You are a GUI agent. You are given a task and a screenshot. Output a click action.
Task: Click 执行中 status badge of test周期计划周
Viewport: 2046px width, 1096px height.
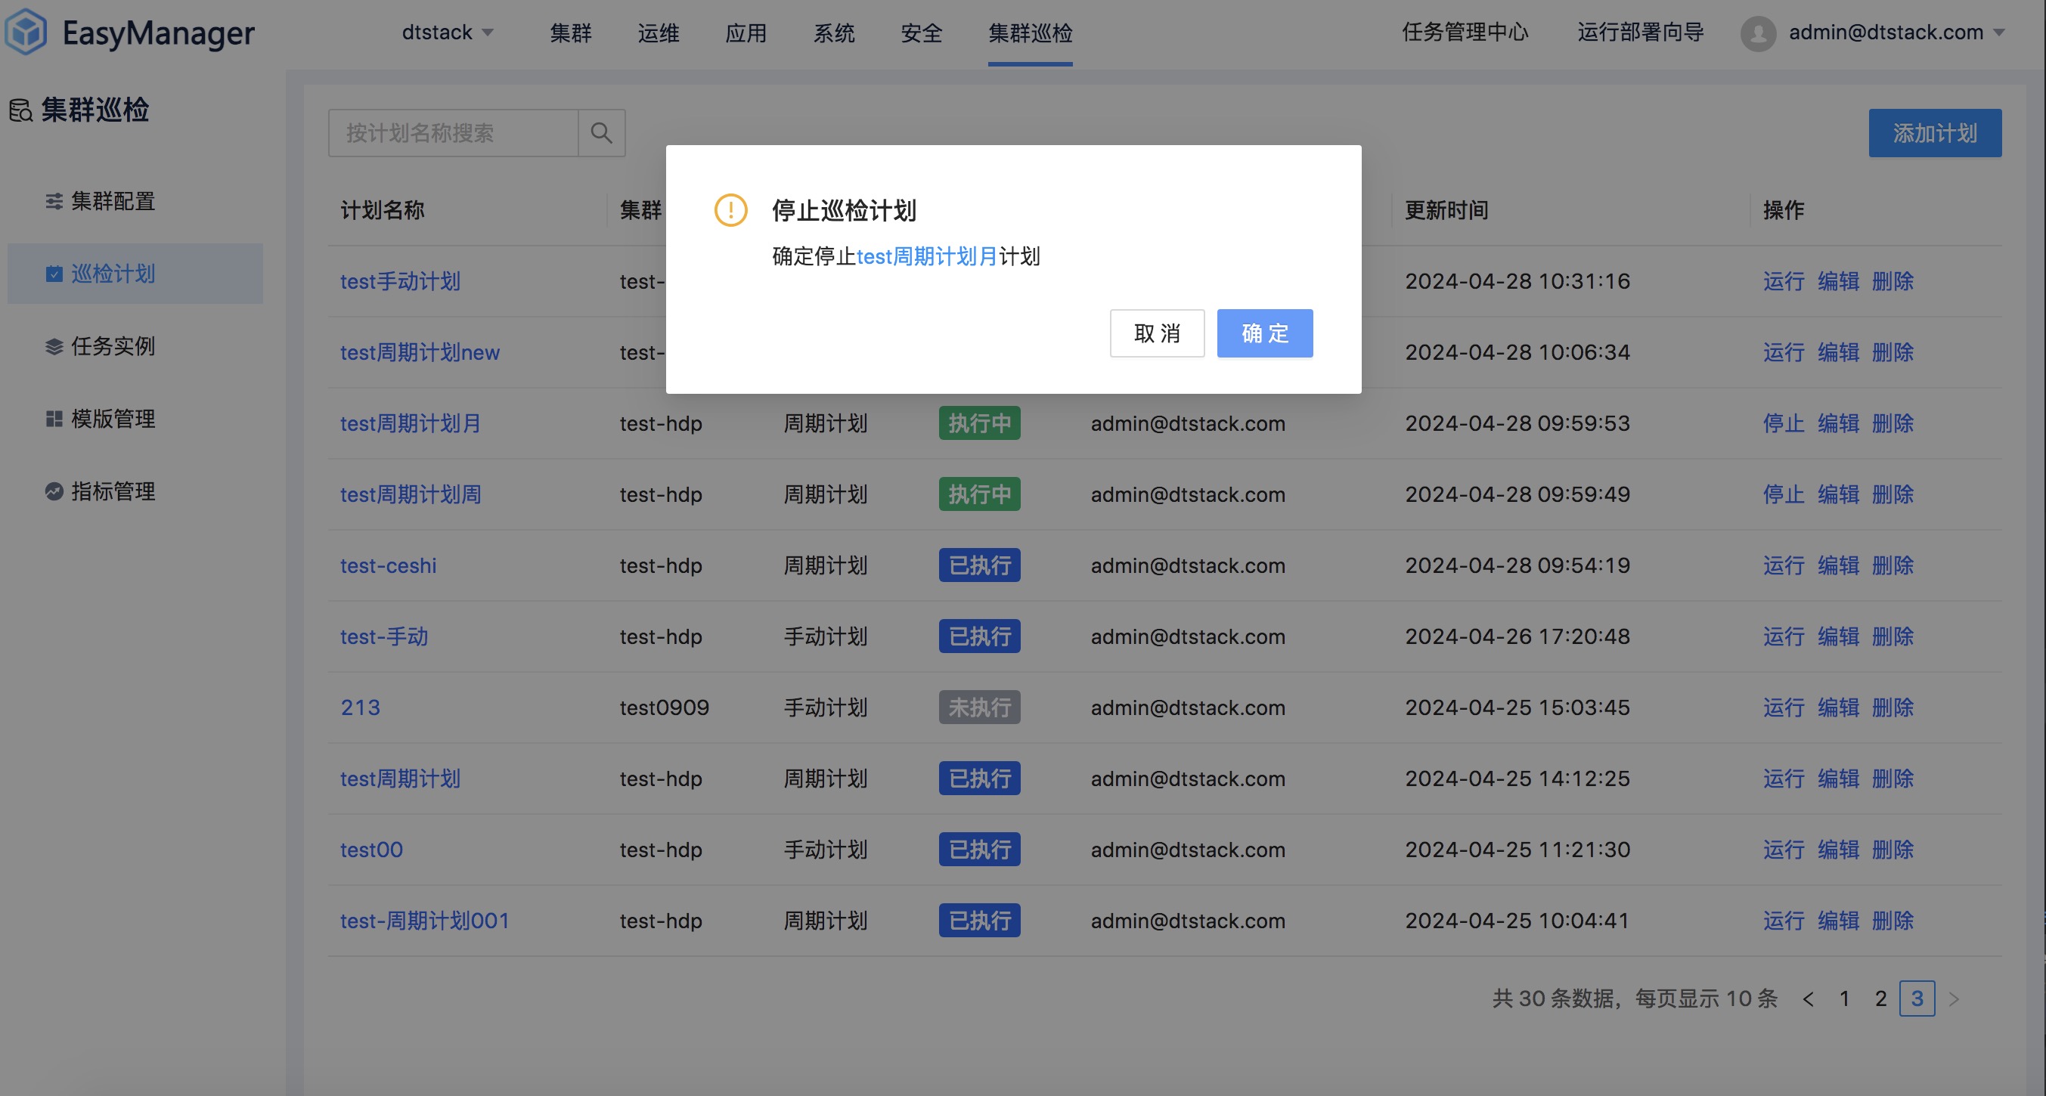point(979,494)
